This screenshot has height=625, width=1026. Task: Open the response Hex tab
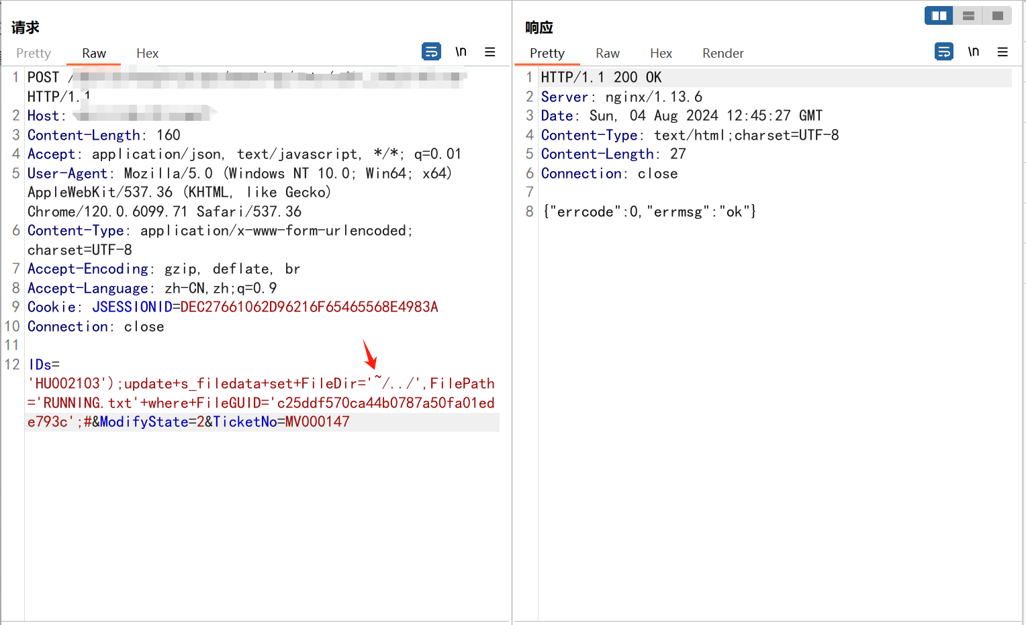[x=661, y=53]
